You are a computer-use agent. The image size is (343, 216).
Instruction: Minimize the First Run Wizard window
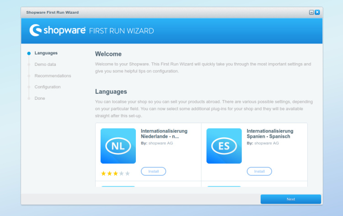(x=311, y=12)
